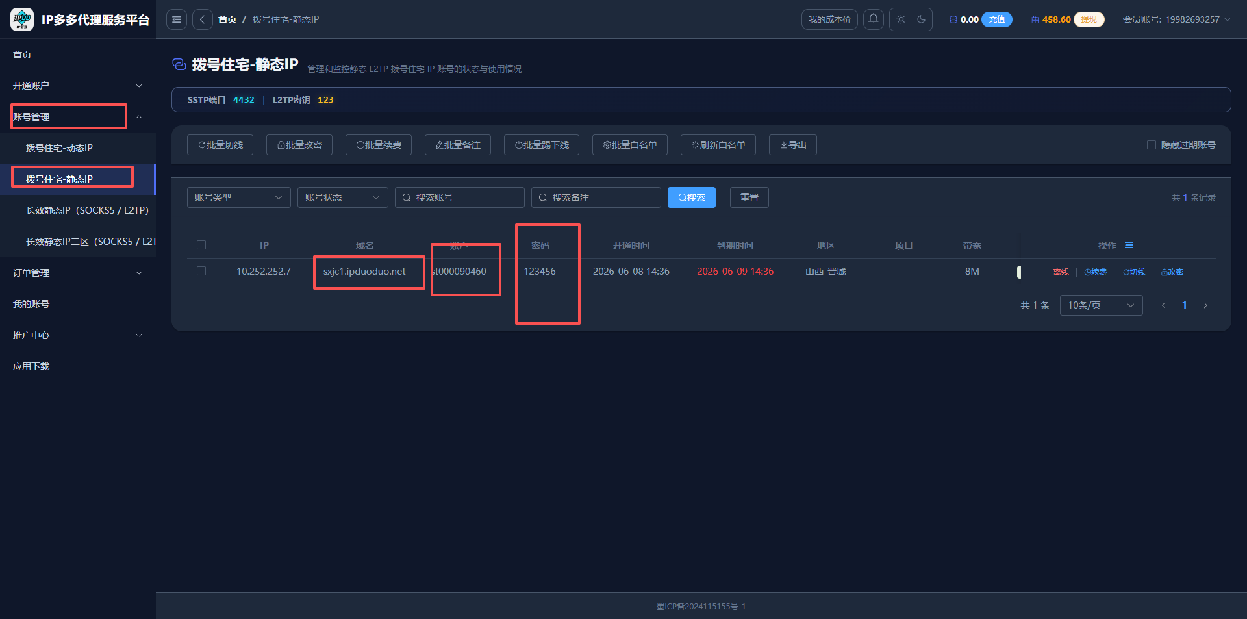Image resolution: width=1247 pixels, height=619 pixels.
Task: Open 我的成本价 cost price button
Action: pos(829,19)
